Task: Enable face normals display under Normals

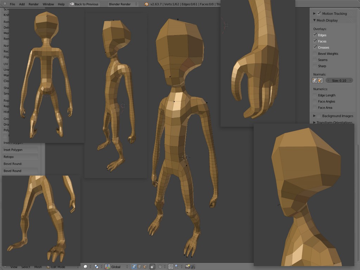Action: 320,80
